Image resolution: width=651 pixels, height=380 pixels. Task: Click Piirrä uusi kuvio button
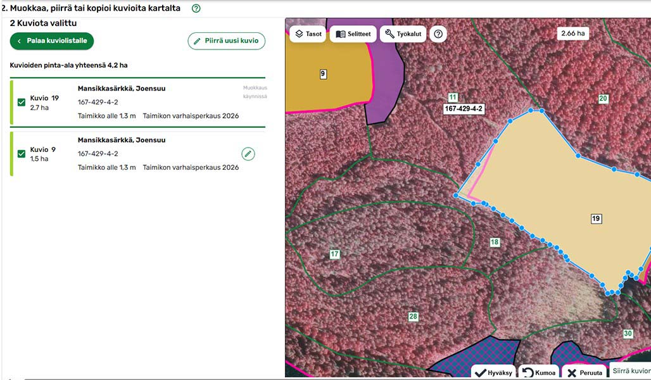tap(226, 41)
